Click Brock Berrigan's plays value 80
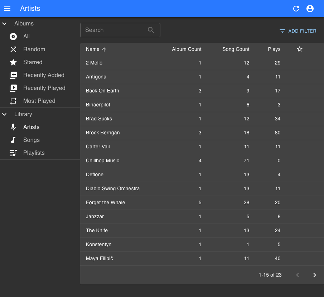 click(277, 133)
